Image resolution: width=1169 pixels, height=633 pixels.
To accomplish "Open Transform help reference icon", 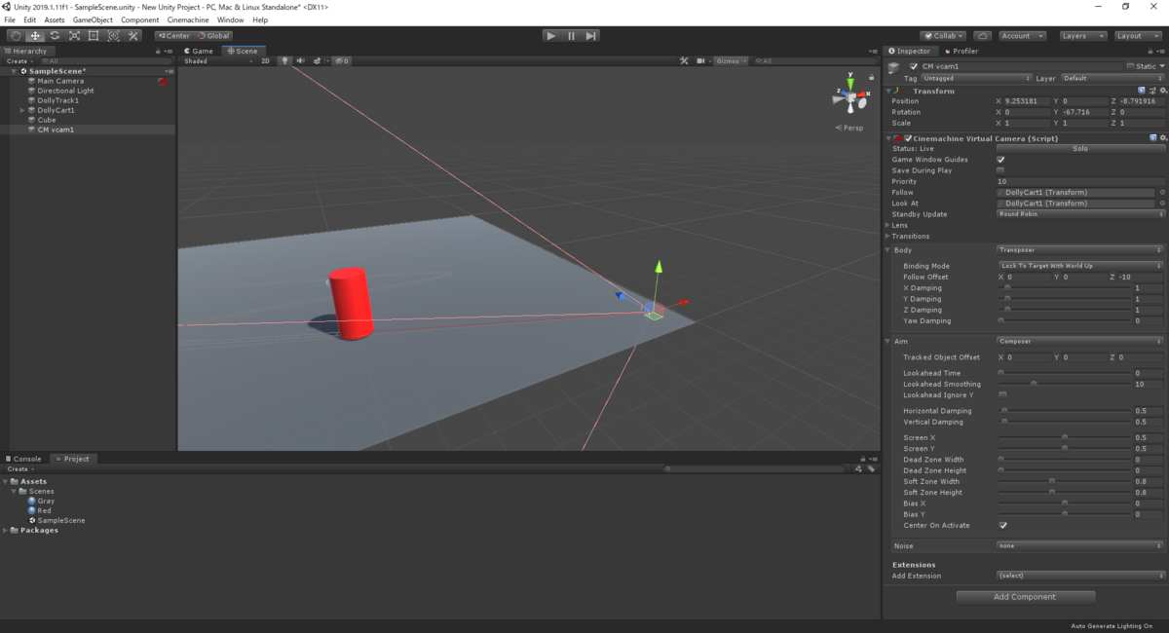I will 1141,91.
